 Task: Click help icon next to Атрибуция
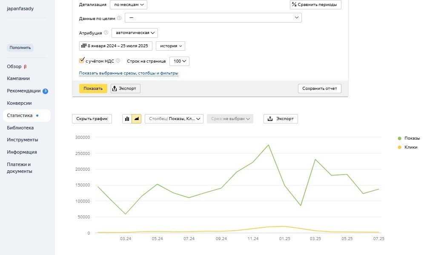tap(106, 32)
